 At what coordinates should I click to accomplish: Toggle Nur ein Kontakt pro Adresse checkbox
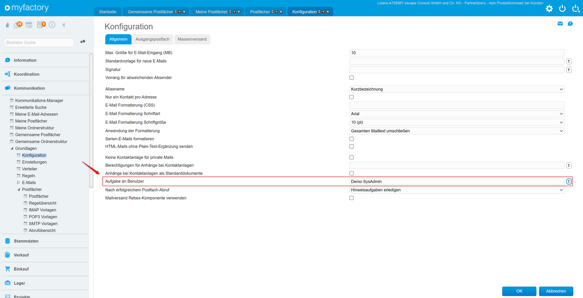pos(352,97)
